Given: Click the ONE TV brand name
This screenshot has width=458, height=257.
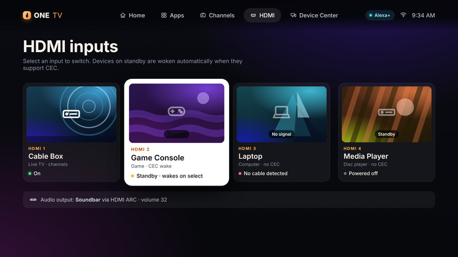Looking at the screenshot, I should [48, 15].
